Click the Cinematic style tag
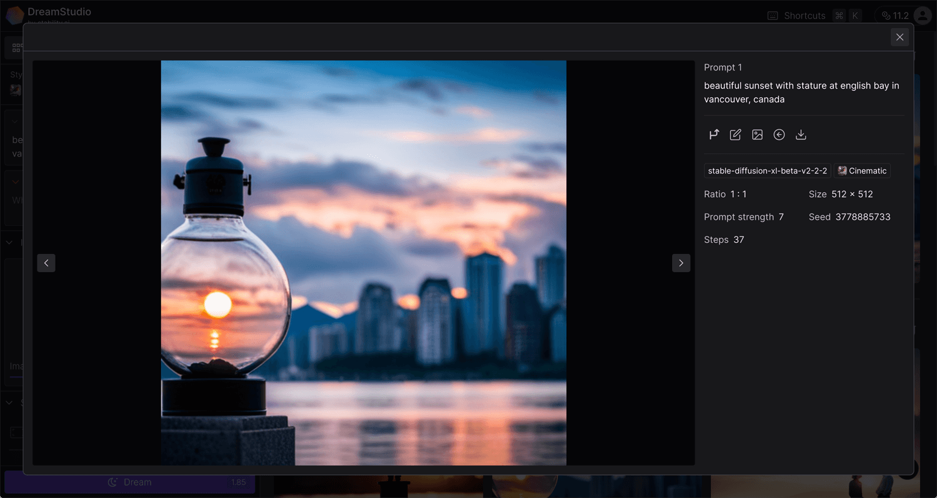Viewport: 937px width, 498px height. pos(862,171)
